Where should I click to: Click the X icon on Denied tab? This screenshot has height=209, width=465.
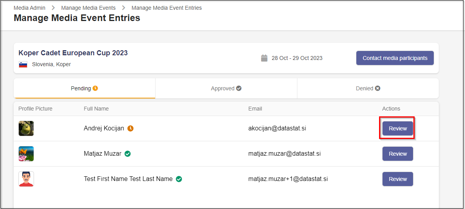[377, 88]
